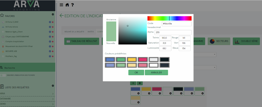The height and width of the screenshot is (107, 262).
Task: Click star next to Mouvement de stock
Action: [x=53, y=46]
